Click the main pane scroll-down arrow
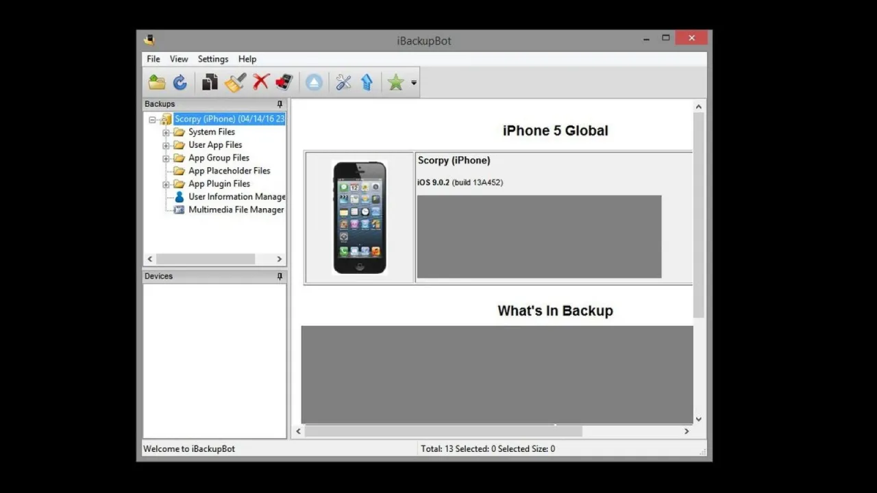The height and width of the screenshot is (493, 877). pos(699,419)
